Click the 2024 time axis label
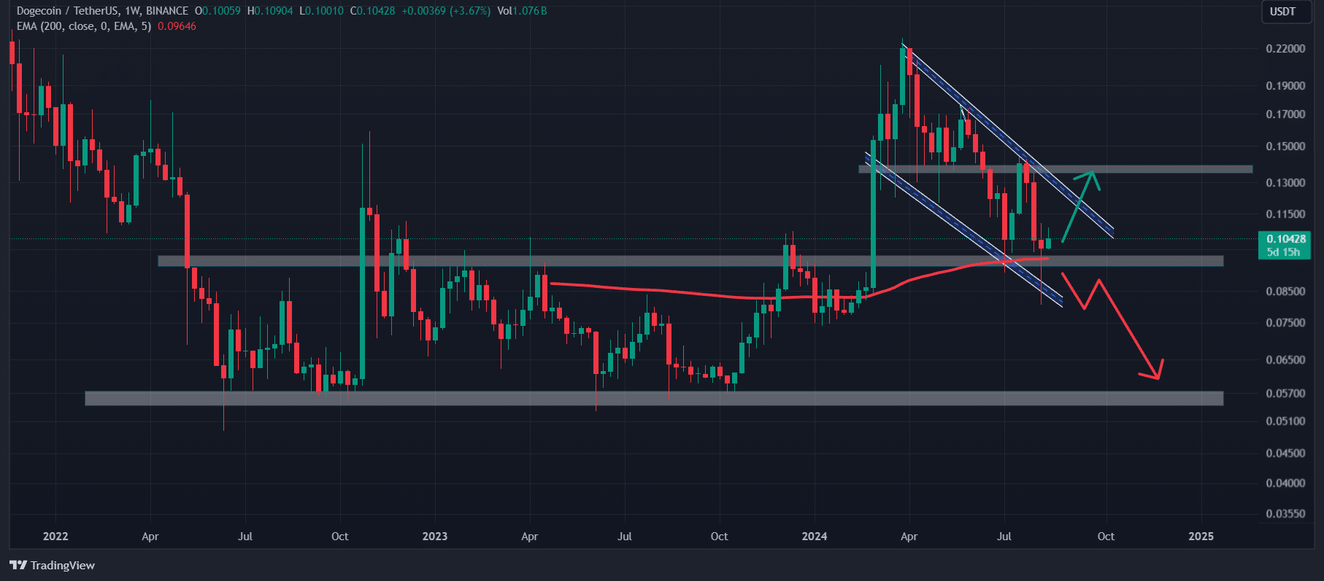The image size is (1324, 581). pyautogui.click(x=815, y=537)
